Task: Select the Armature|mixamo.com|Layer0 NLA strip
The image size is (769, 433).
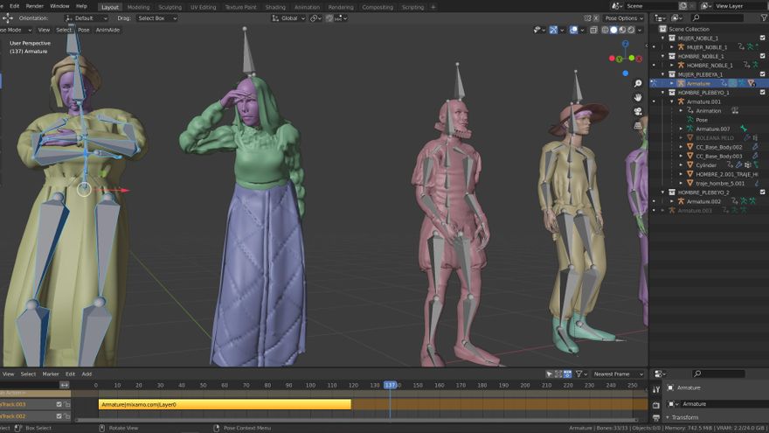Action: (225, 404)
